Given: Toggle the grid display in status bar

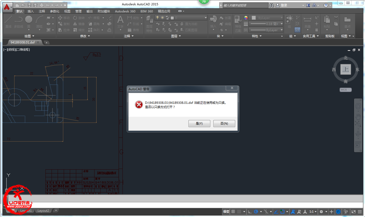Looking at the screenshot, I should tap(233, 211).
